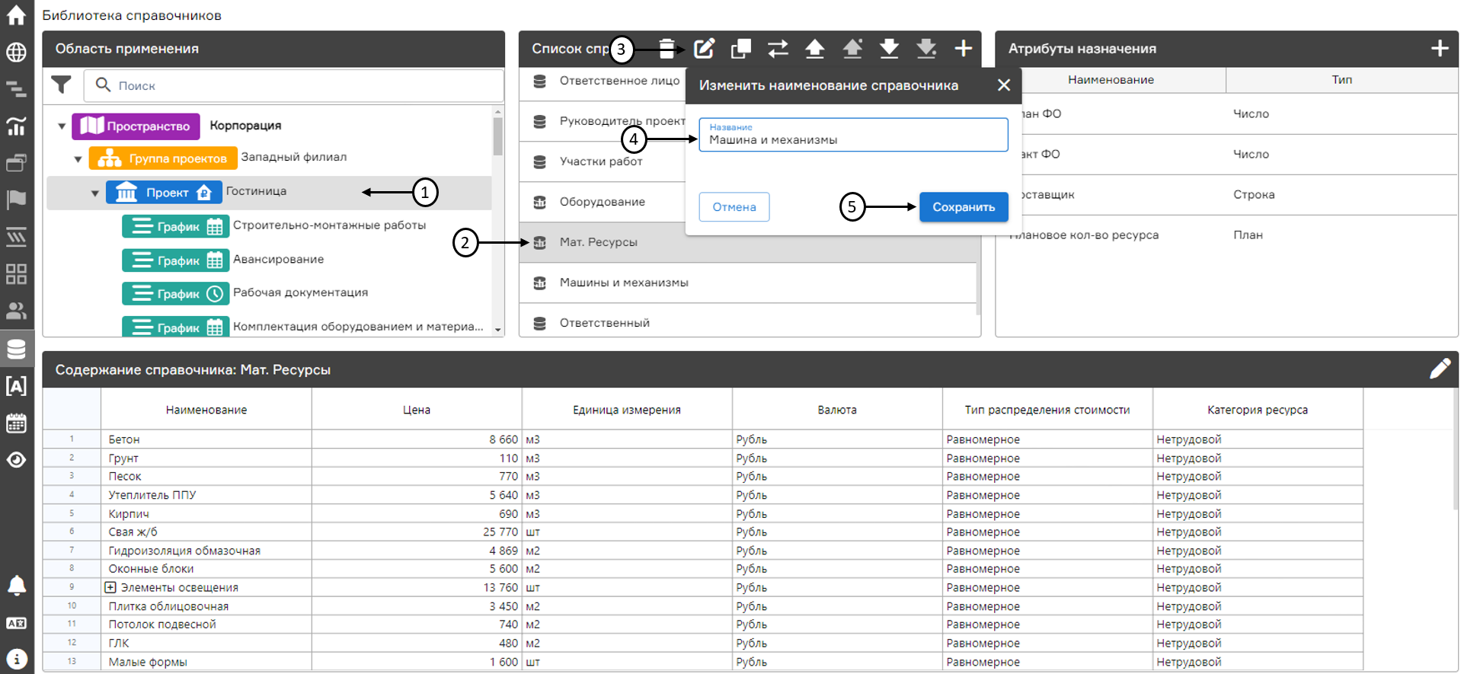Select Мат. Ресурсы directory
The height and width of the screenshot is (674, 1461).
(x=748, y=242)
